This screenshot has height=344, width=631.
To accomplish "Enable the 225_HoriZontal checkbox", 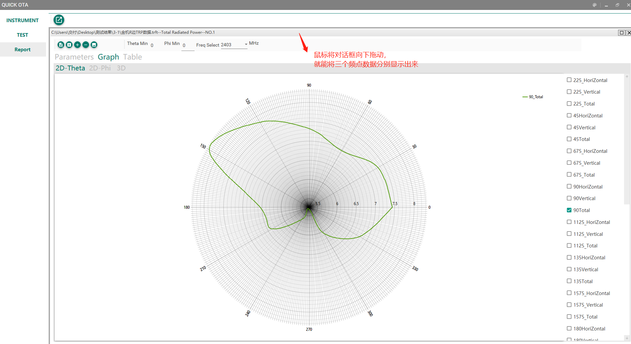I will (569, 80).
